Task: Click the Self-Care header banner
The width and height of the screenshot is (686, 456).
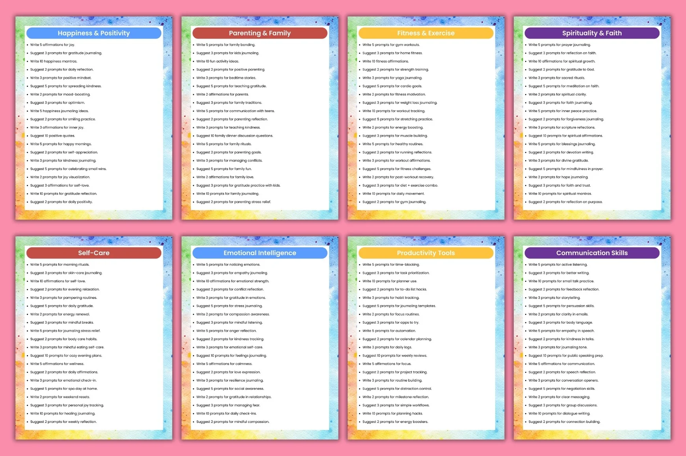Action: (x=93, y=253)
